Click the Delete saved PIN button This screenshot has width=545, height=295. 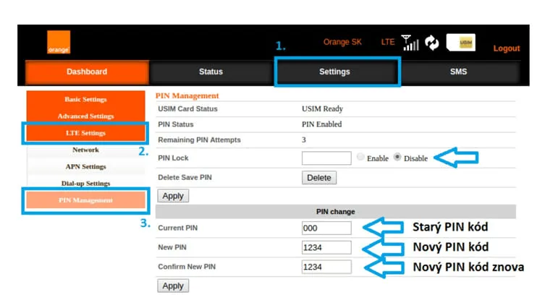point(318,178)
